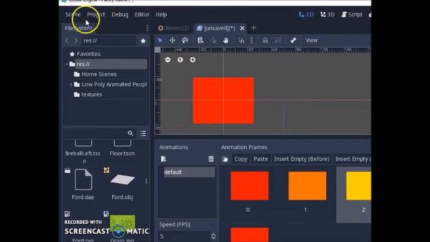The height and width of the screenshot is (242, 430).
Task: Click the res:// path field
Action: 109,40
